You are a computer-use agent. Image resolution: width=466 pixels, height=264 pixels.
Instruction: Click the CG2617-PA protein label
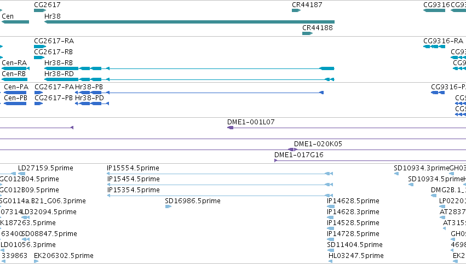coord(54,87)
